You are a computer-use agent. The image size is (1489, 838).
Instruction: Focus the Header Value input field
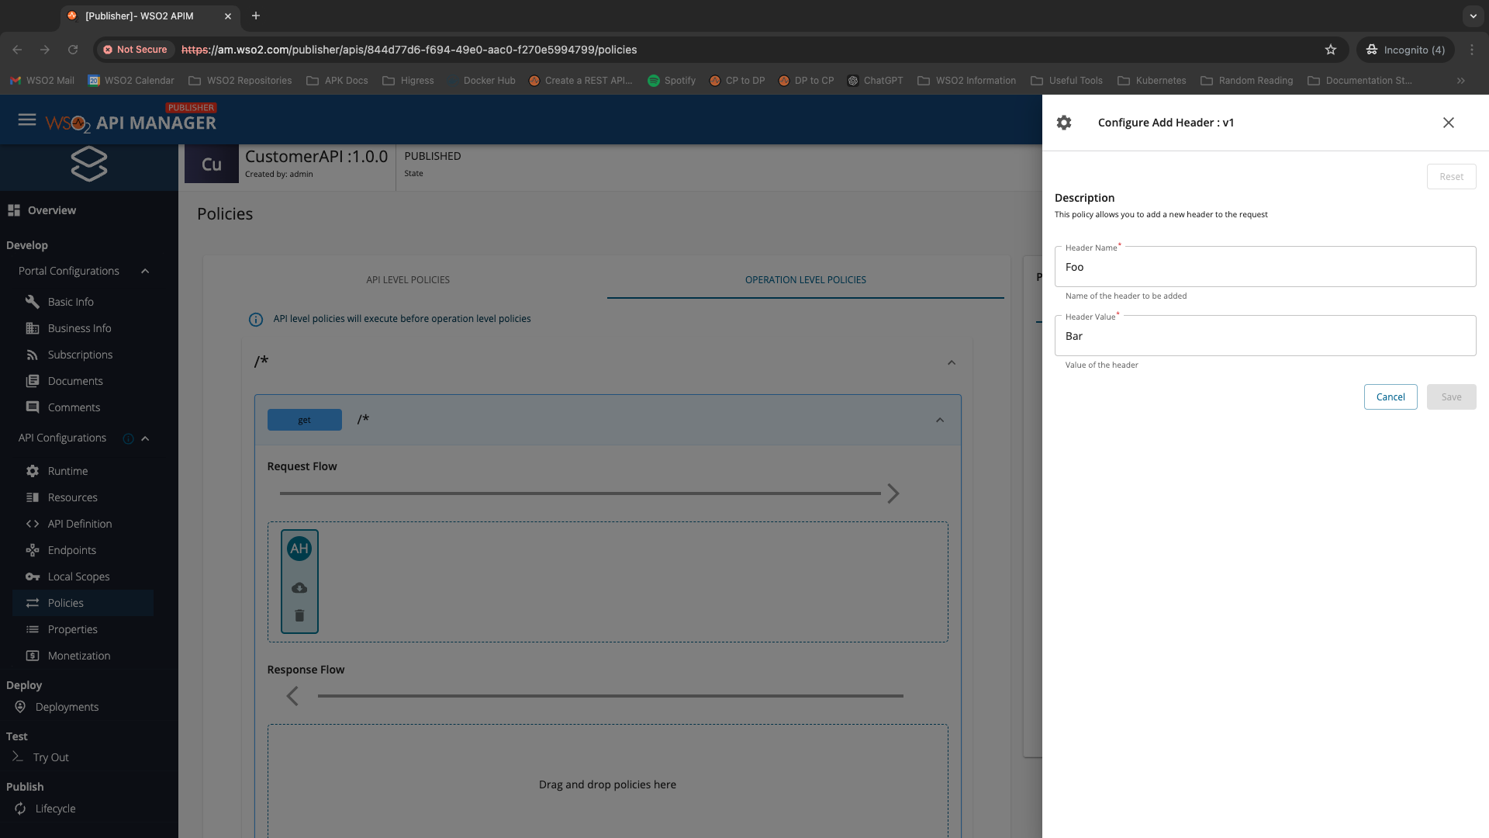point(1266,336)
